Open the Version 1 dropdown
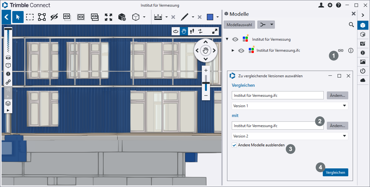This screenshot has height=187, width=370. click(x=290, y=106)
